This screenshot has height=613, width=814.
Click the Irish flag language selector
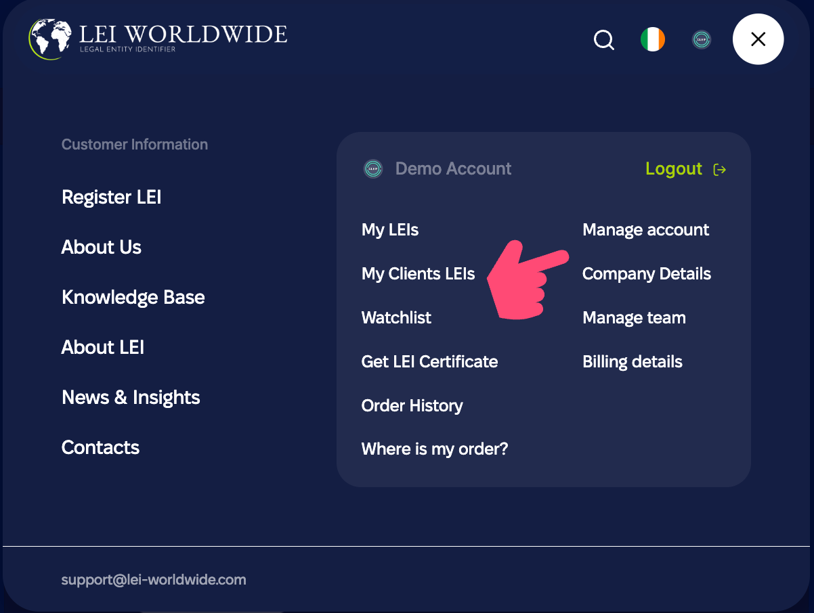pyautogui.click(x=653, y=39)
